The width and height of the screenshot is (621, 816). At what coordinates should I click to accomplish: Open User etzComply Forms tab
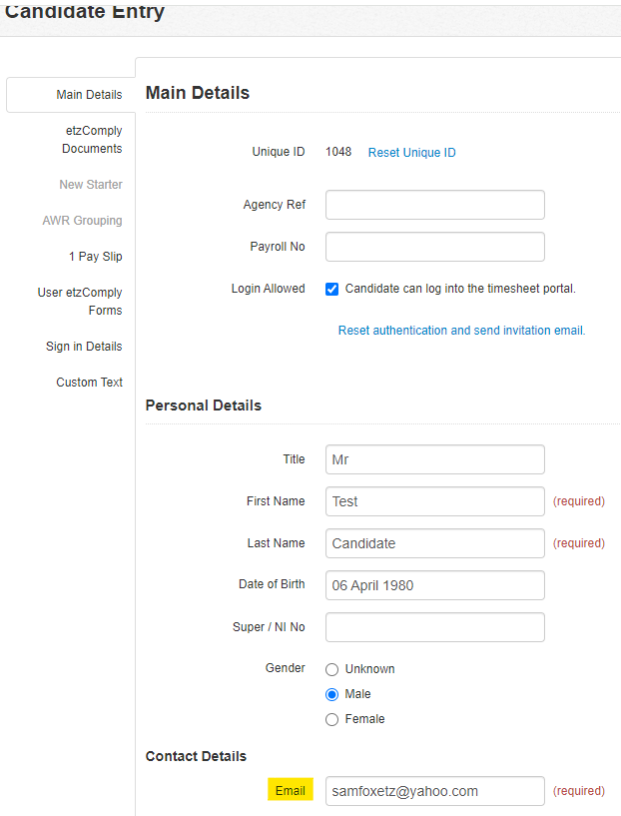80,302
